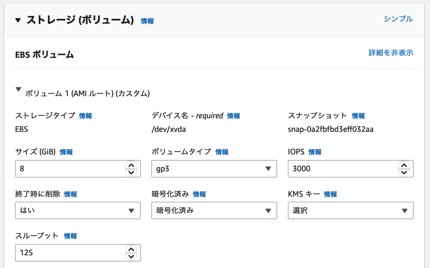The image size is (430, 268).
Task: Click 情報 link next to ストレージ (ボリューム)
Action: coord(147,21)
